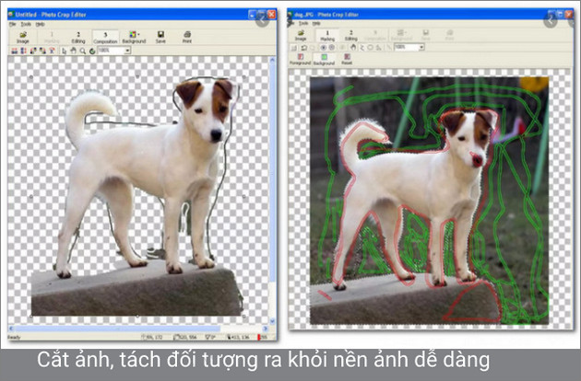Expand the zoom dropdown arrow in dog.JPG window
The height and width of the screenshot is (381, 581).
[x=421, y=47]
